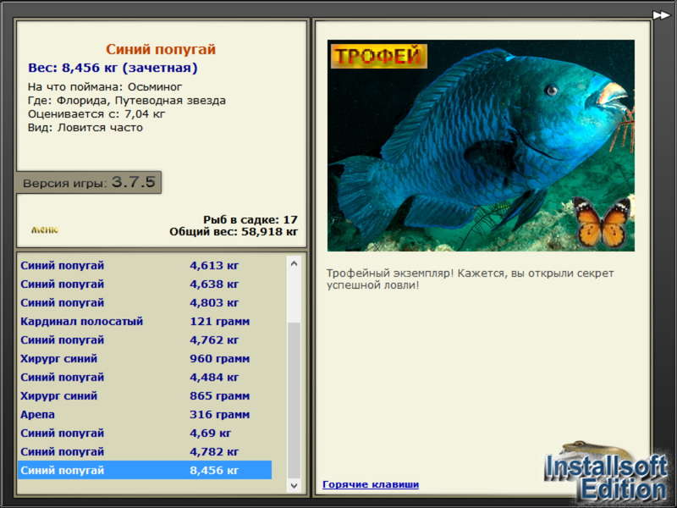Viewport: 677px width, 508px height.
Task: Select the Хирург синий 865 грамм row
Action: pos(145,395)
